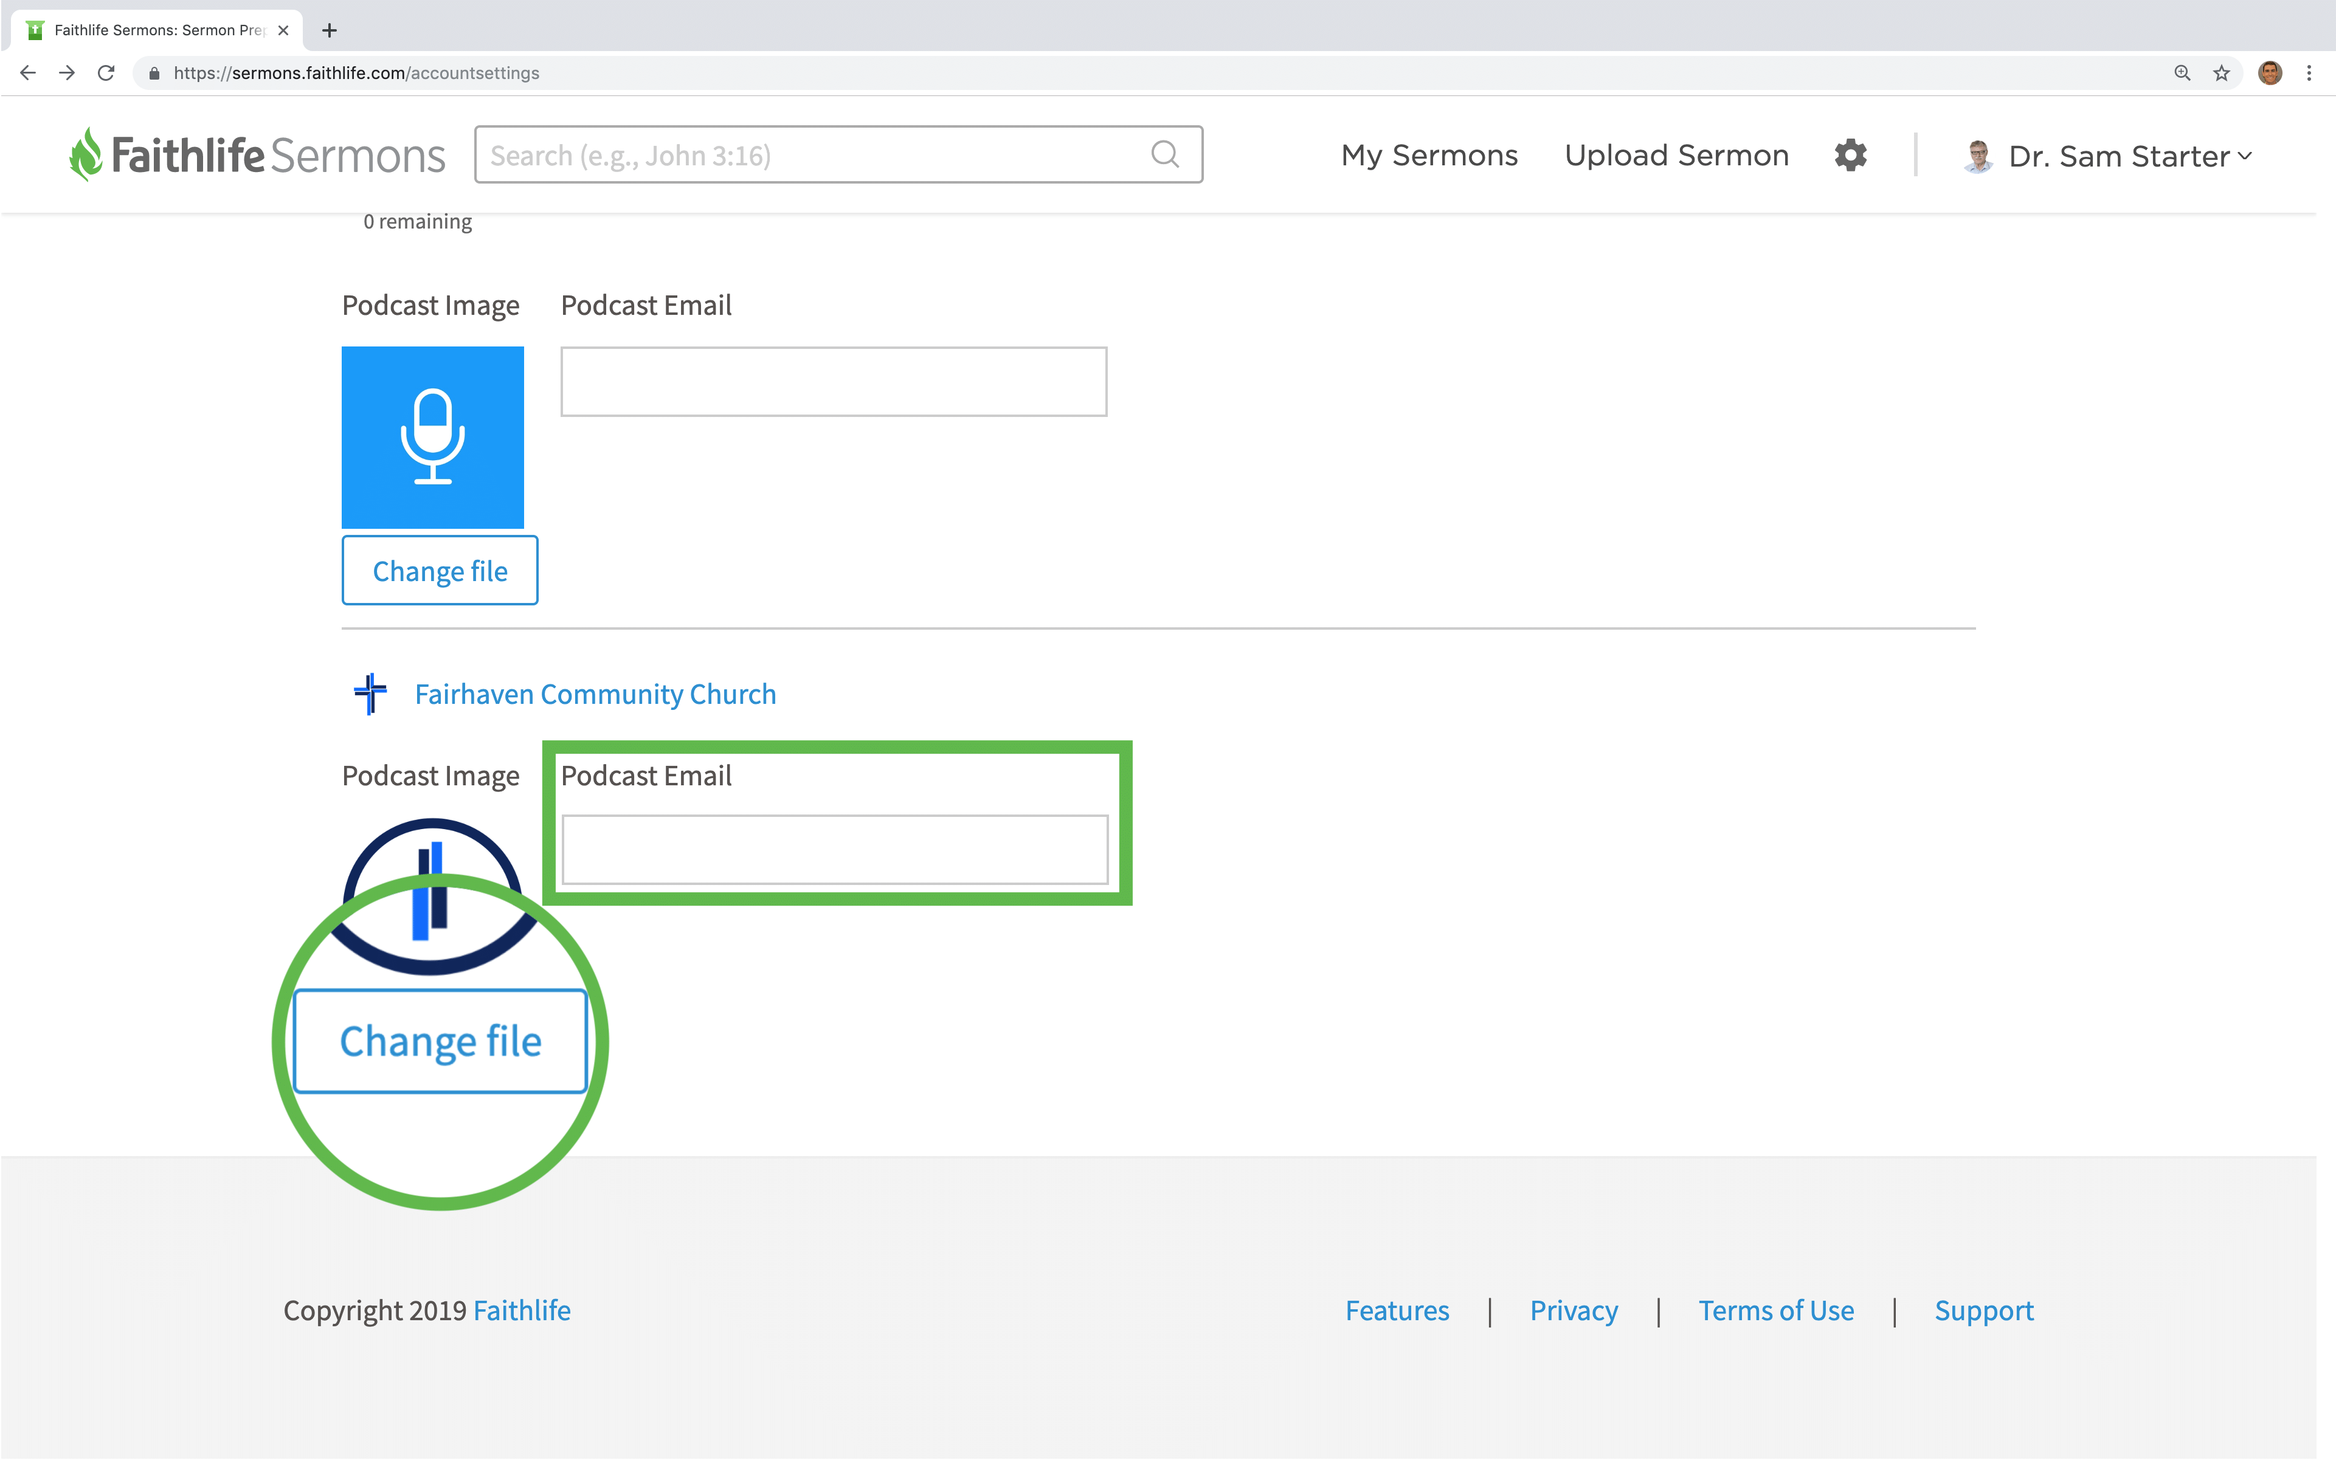Bookmark this page with the star icon

click(x=2222, y=72)
